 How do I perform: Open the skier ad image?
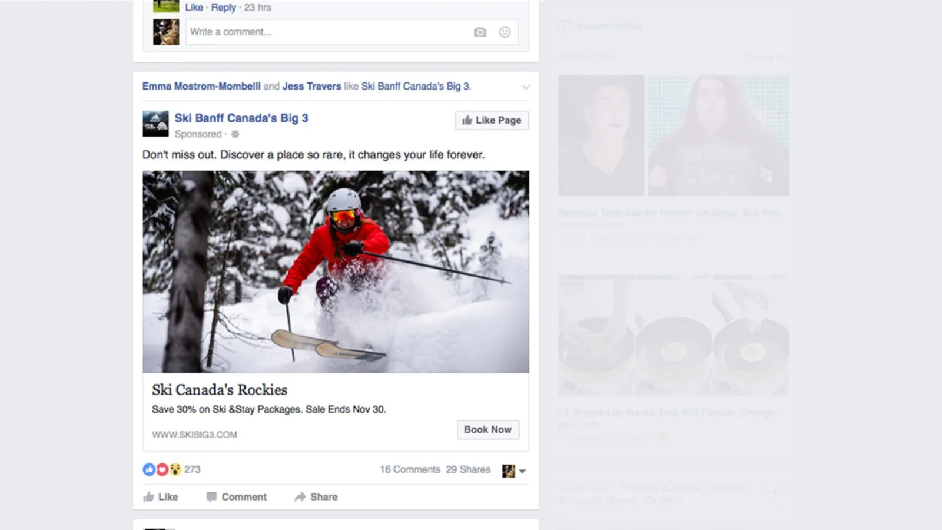point(336,271)
